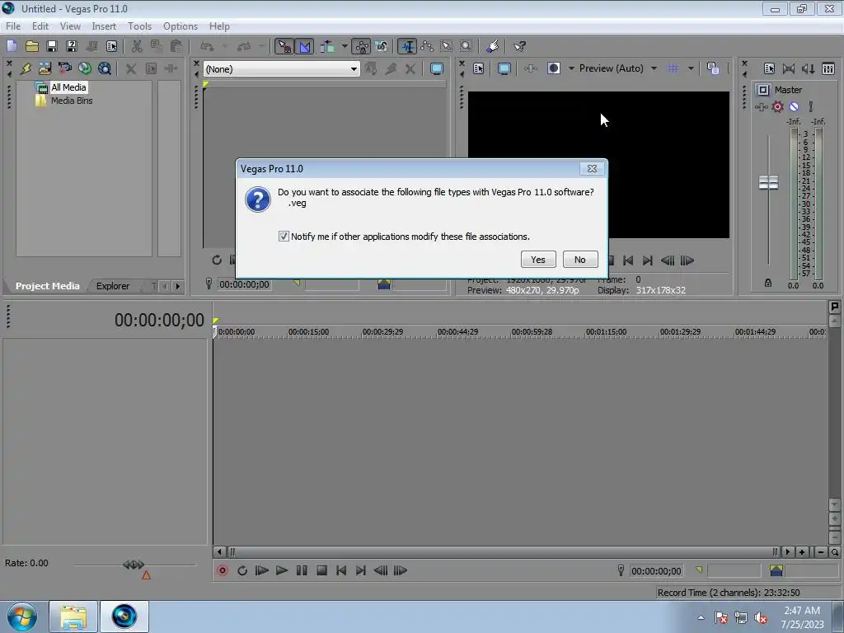Click the Save As icon
The width and height of the screenshot is (844, 633).
coord(71,46)
